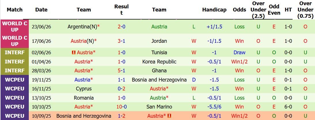This screenshot has height=120, width=315.
Task: Click red card icon beside Austria versus Tunisia
Action: tap(73, 53)
